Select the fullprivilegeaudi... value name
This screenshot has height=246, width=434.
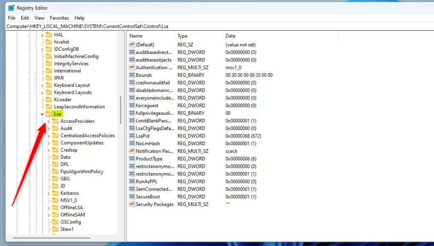point(155,113)
